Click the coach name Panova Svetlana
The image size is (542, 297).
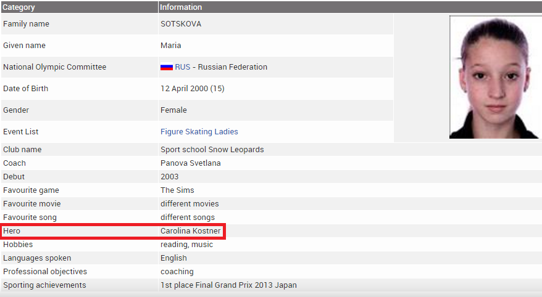pos(191,163)
